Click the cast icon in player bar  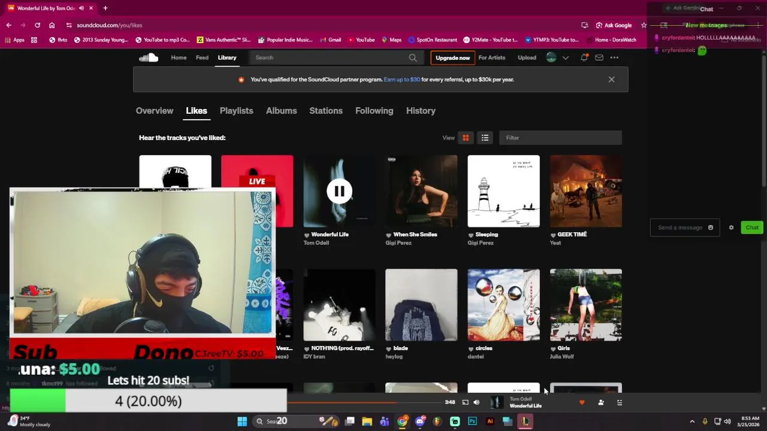(465, 402)
